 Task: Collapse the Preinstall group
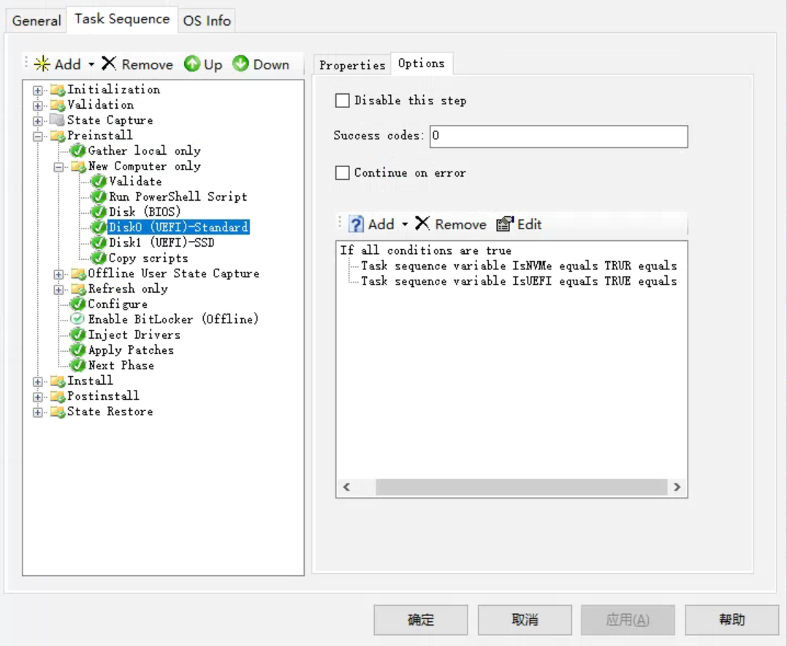pos(38,136)
